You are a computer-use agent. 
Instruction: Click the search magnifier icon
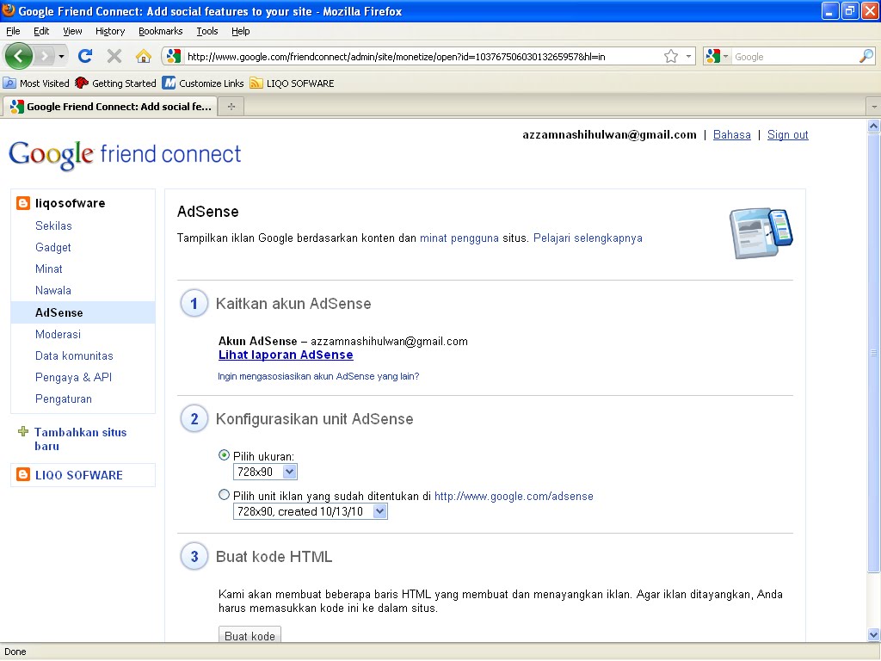point(866,56)
